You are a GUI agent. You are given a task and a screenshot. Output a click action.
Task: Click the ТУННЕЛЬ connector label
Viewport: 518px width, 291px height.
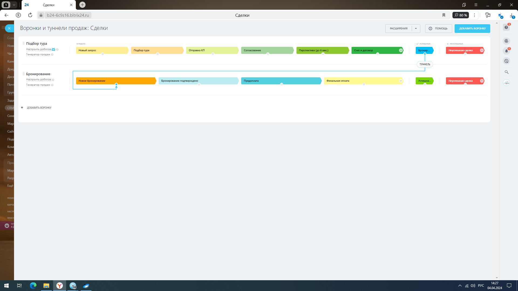[425, 64]
